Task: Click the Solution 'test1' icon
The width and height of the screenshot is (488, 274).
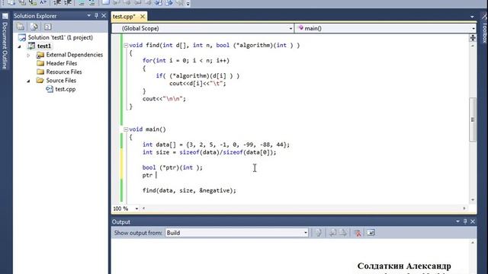Action: tap(22, 37)
